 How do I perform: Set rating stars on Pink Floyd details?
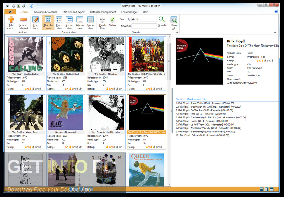[265, 61]
